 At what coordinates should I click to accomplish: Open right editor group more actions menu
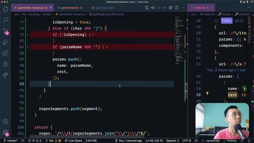tap(249, 8)
